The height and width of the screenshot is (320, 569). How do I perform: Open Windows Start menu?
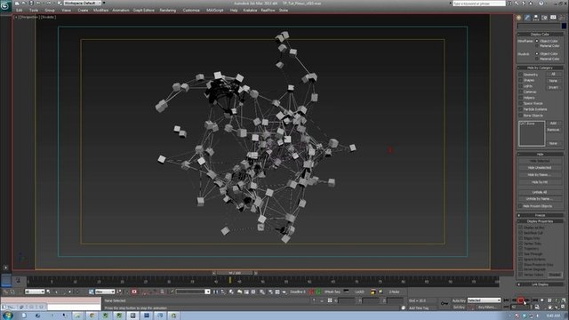7,316
